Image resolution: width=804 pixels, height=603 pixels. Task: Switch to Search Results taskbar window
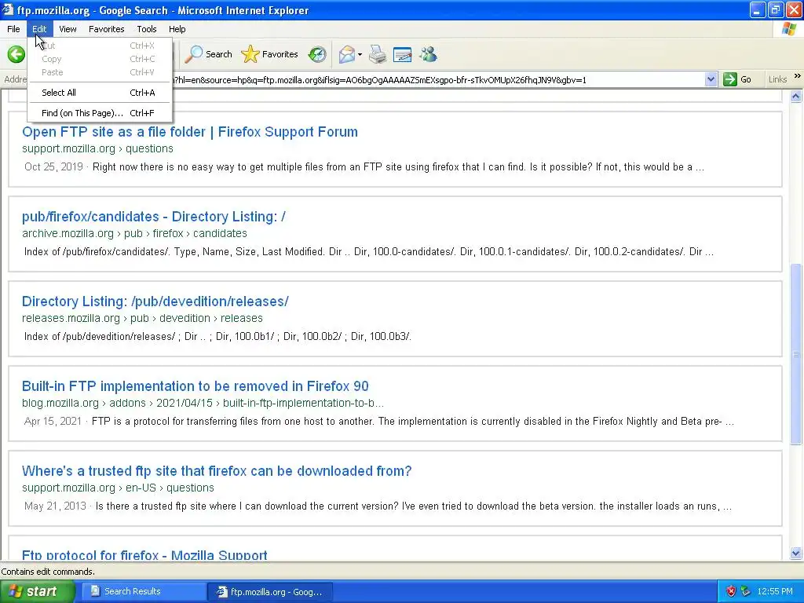144,591
